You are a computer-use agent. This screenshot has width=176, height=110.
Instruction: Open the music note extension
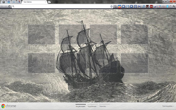[144, 6]
